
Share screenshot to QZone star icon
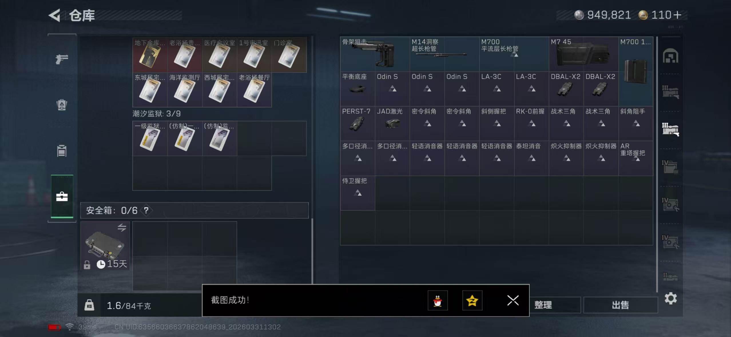point(472,300)
